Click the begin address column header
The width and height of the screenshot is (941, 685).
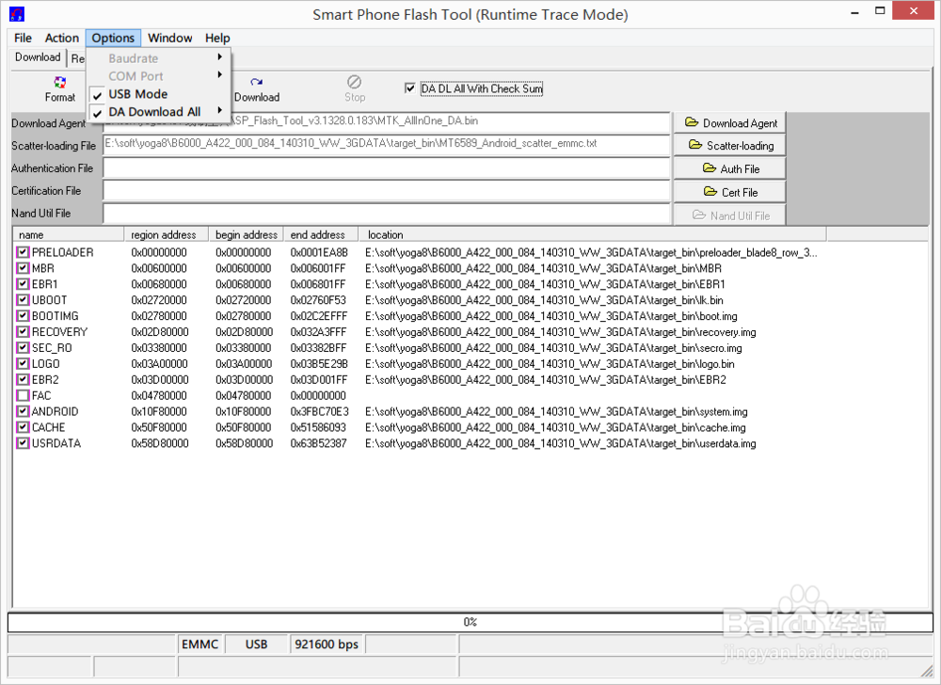pos(246,234)
